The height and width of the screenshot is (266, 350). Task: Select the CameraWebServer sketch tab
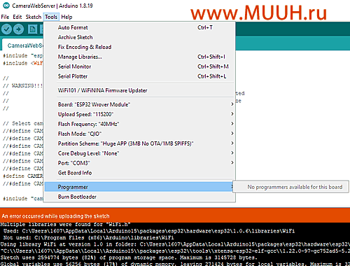[x=23, y=45]
